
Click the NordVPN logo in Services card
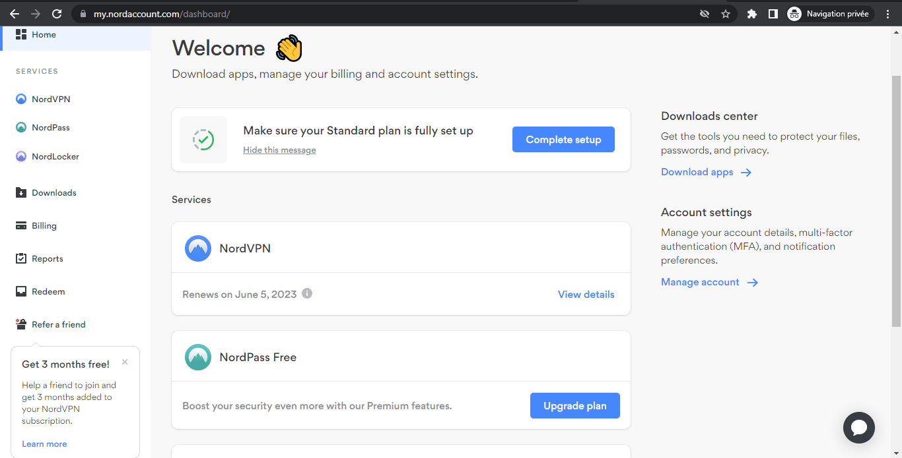[198, 248]
